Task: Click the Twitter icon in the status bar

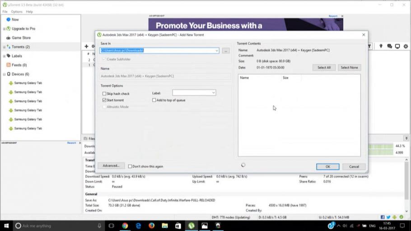Action: 388,217
